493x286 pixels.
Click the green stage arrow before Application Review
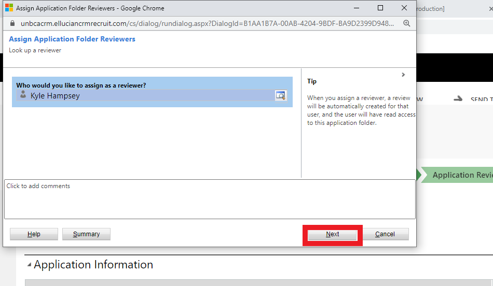(x=419, y=175)
